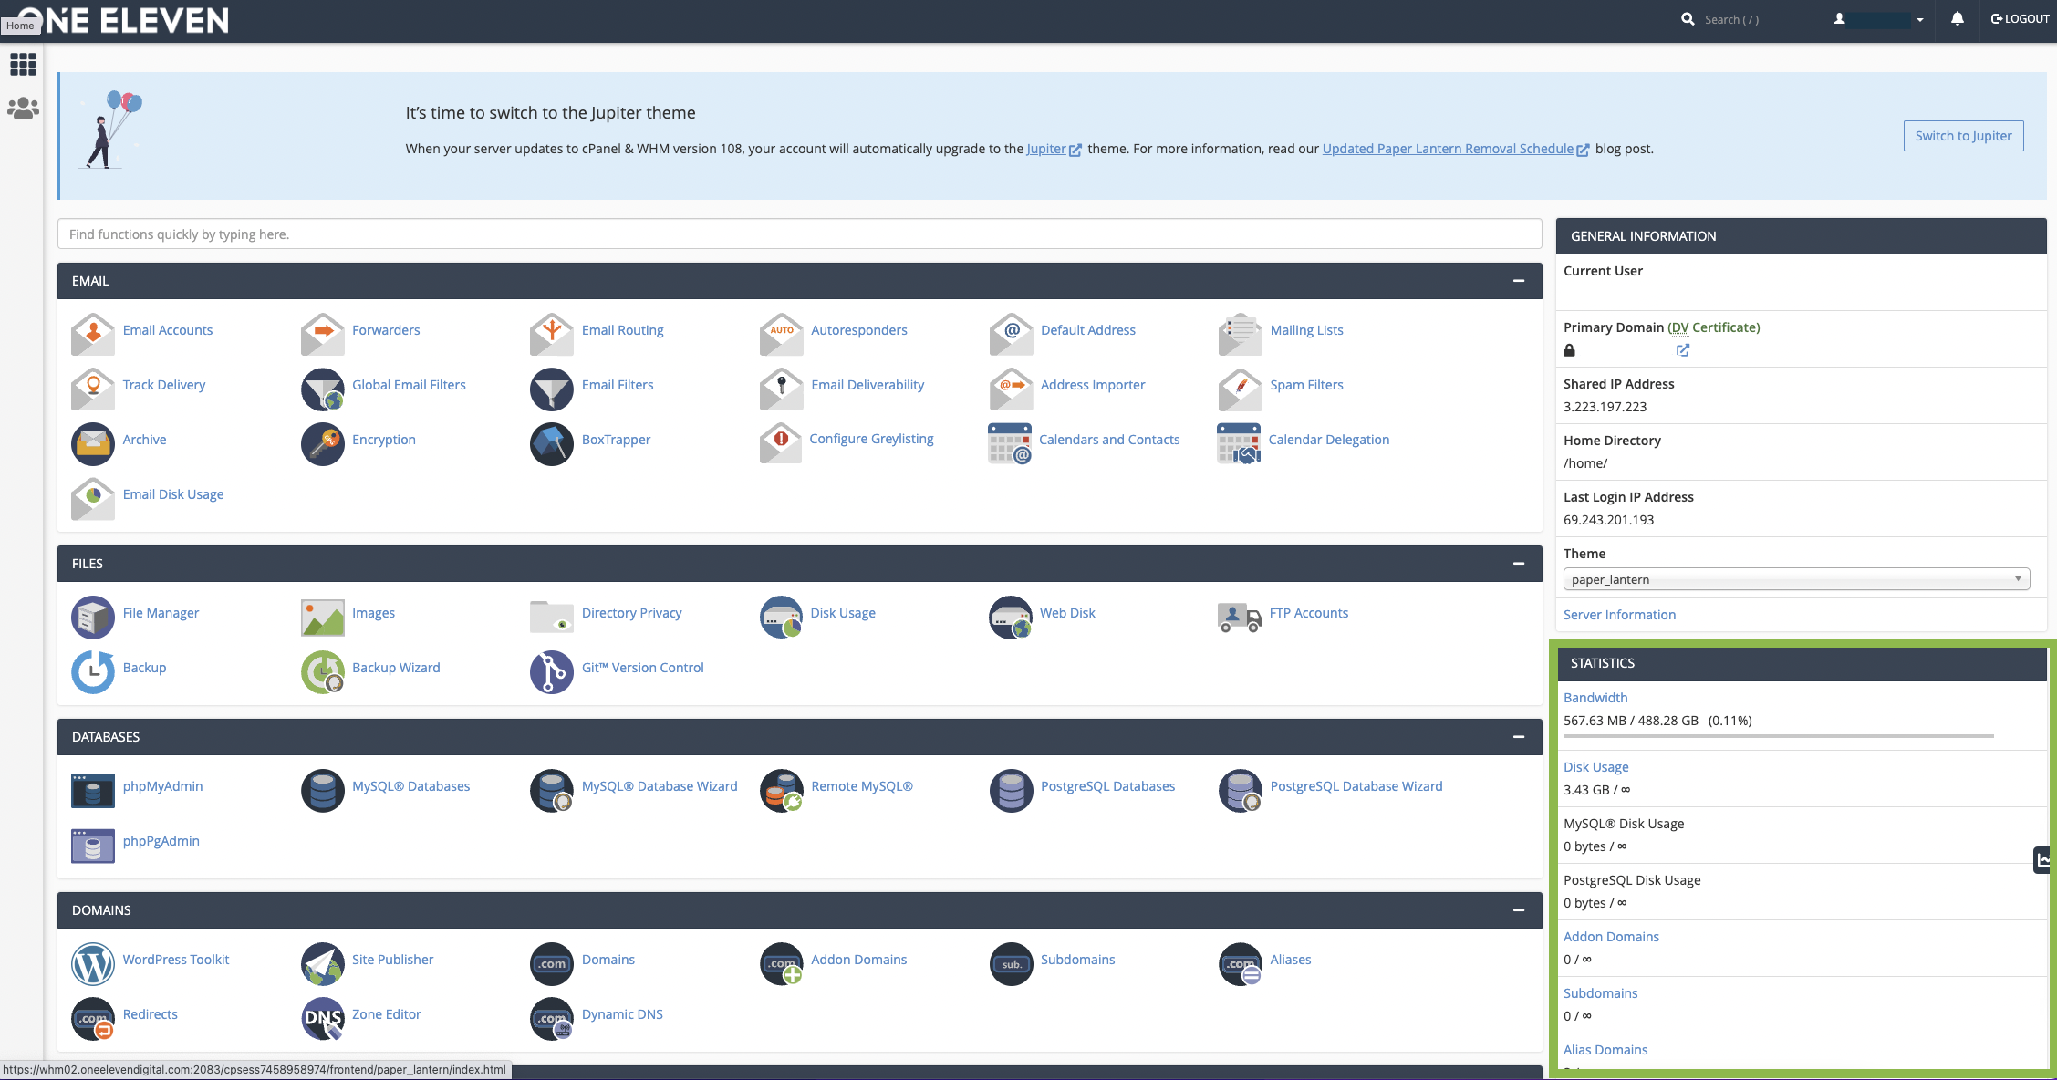2057x1080 pixels.
Task: Click the Forwarders envelope icon
Action: point(323,335)
